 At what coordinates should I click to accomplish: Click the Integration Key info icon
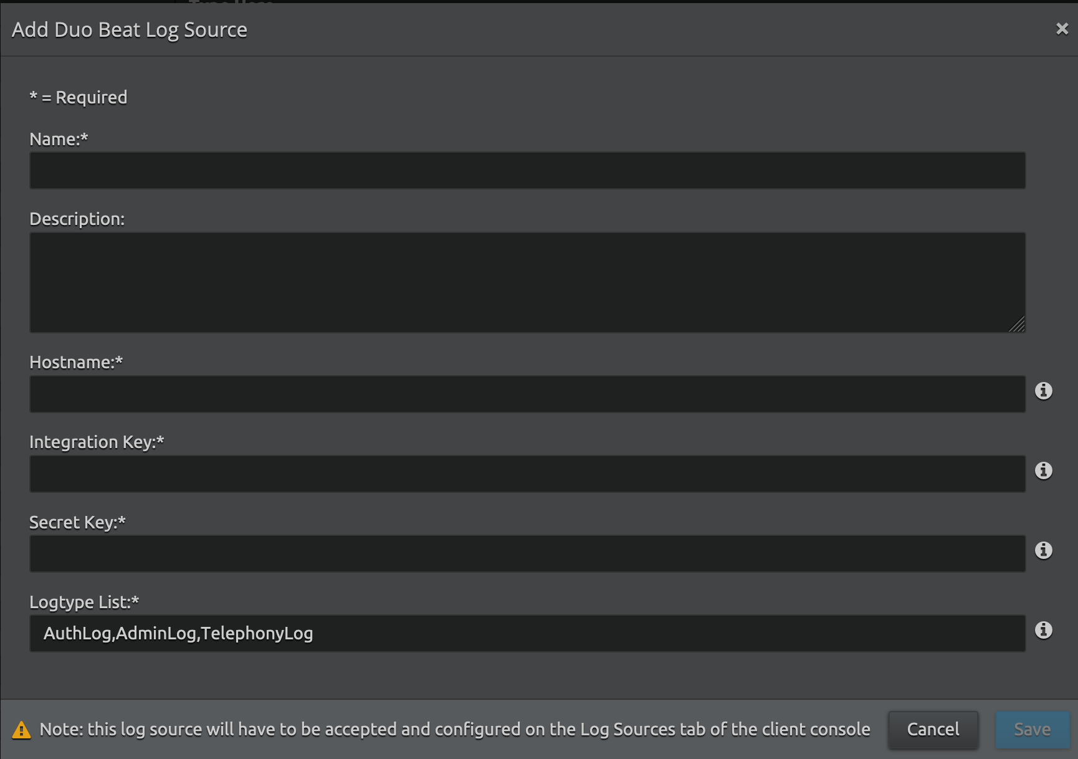1043,470
